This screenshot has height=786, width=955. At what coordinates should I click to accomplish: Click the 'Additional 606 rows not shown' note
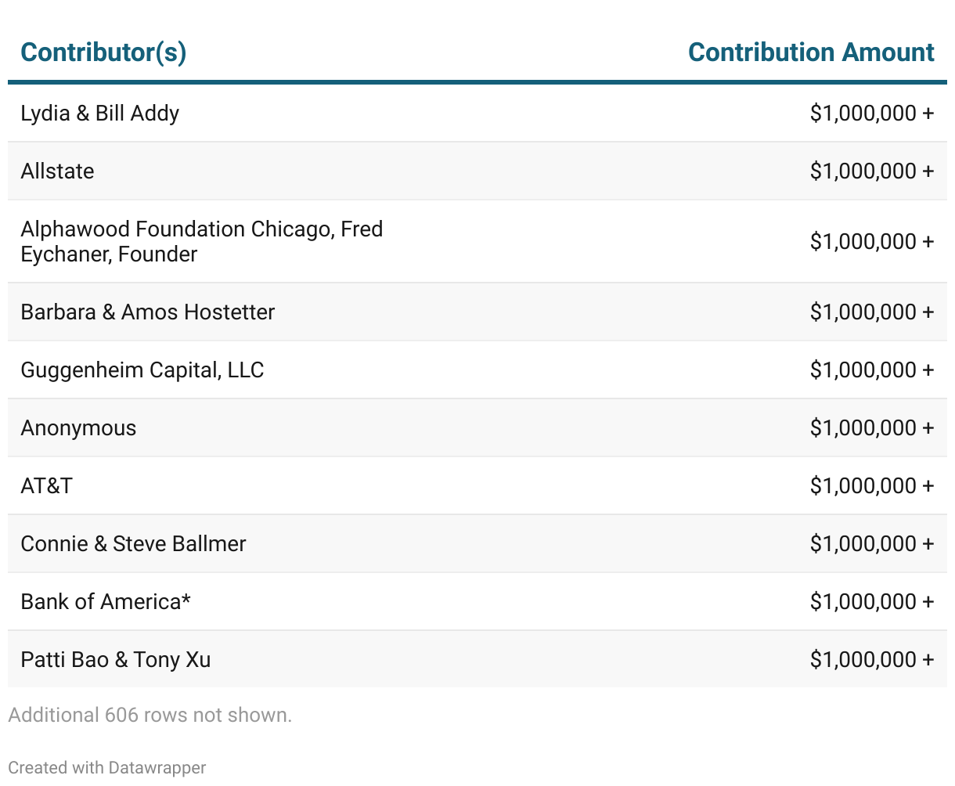[150, 715]
